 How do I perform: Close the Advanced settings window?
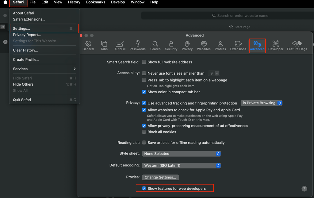point(81,35)
